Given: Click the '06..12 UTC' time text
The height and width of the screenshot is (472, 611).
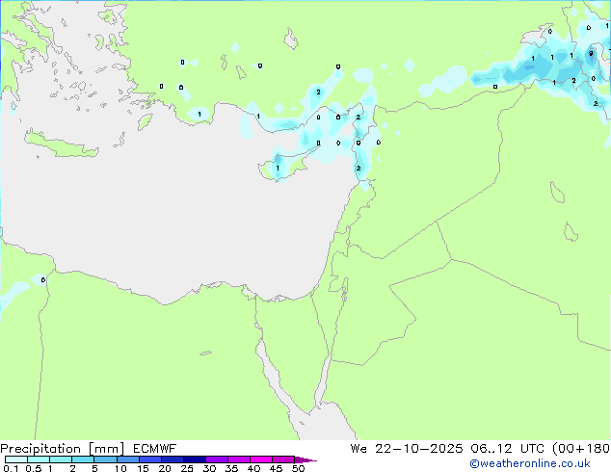Looking at the screenshot, I should [x=508, y=449].
